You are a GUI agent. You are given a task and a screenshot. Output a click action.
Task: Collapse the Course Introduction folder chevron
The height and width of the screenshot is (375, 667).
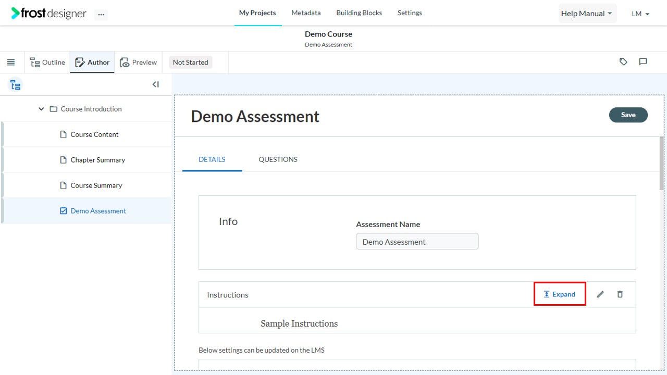tap(41, 109)
